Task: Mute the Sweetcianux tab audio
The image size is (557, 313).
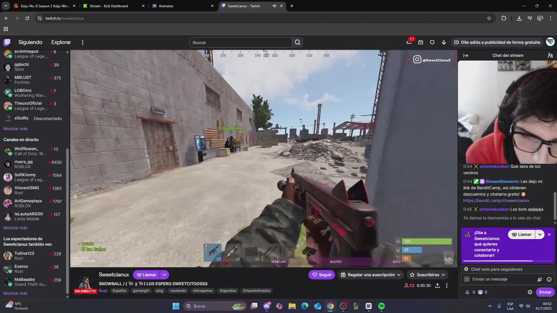Action: click(x=274, y=6)
